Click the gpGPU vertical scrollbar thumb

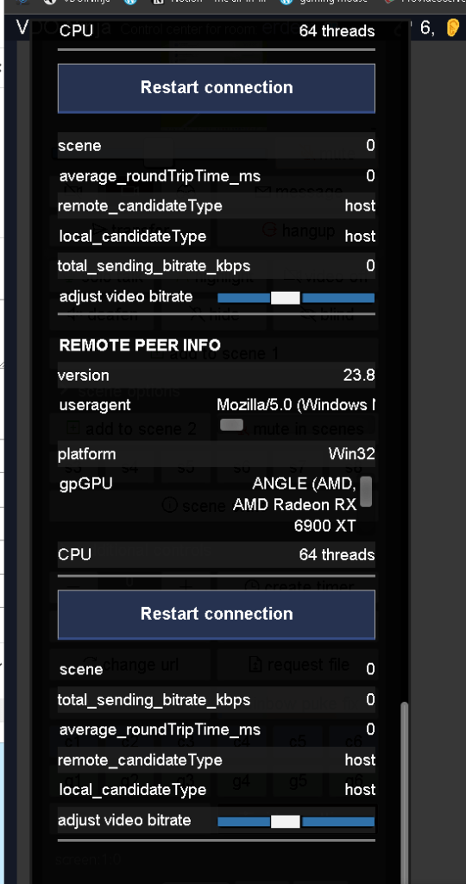366,491
